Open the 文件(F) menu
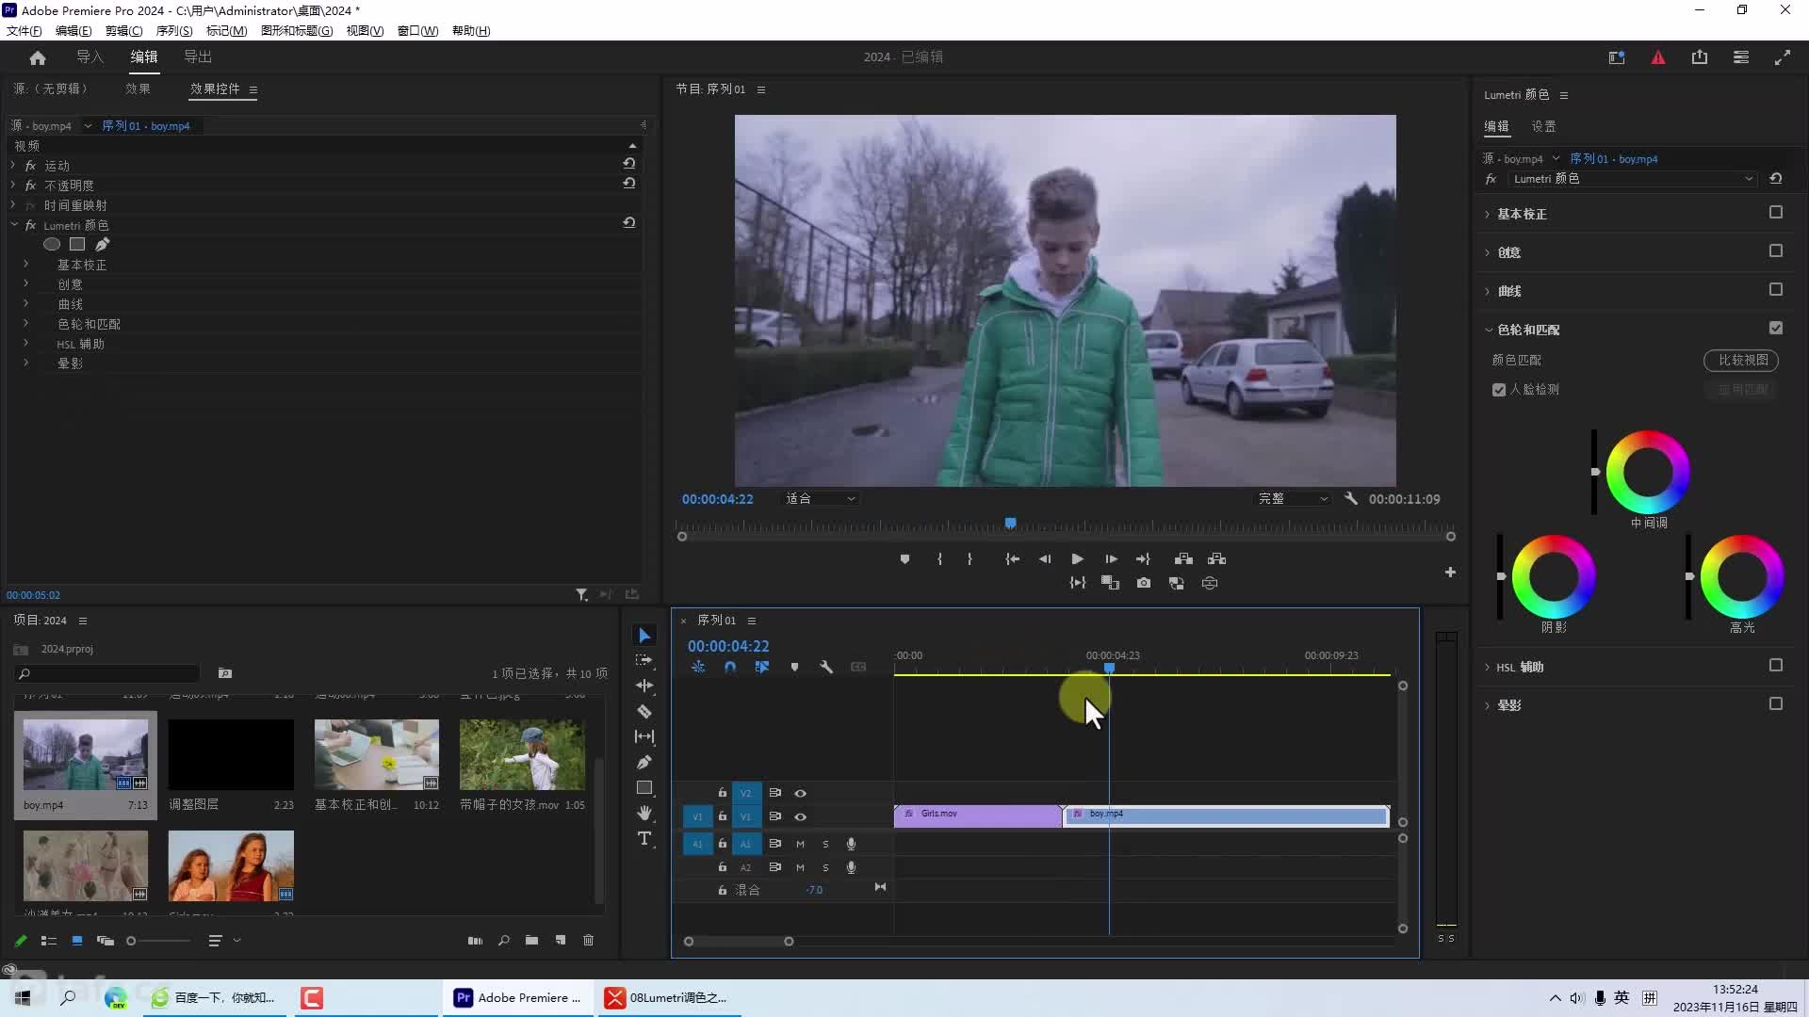 tap(24, 31)
